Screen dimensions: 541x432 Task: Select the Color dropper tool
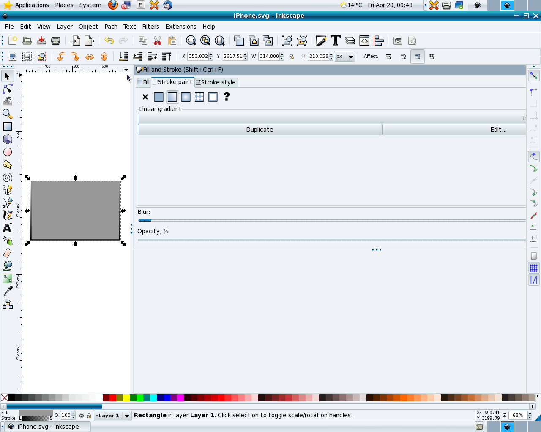tap(8, 291)
